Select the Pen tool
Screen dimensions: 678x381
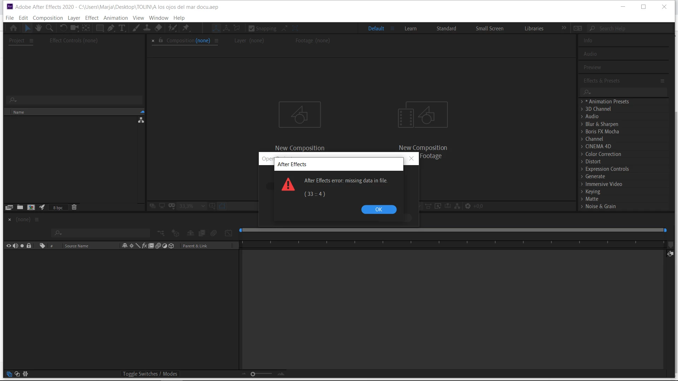tap(111, 28)
